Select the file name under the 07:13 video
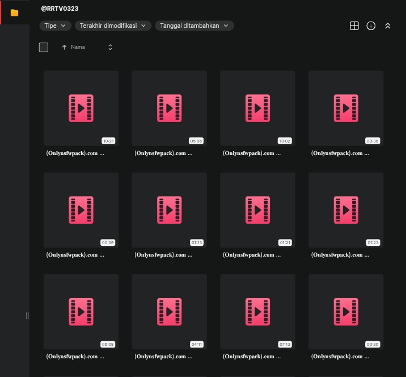 tap(252, 357)
